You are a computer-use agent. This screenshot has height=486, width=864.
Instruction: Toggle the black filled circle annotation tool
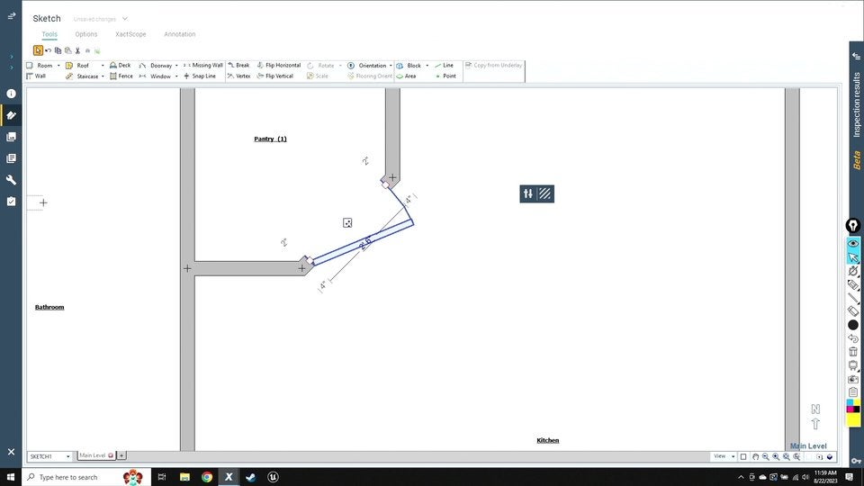pos(853,325)
